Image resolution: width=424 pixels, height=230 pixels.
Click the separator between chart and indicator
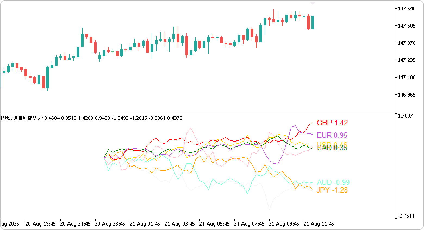[x=197, y=112]
